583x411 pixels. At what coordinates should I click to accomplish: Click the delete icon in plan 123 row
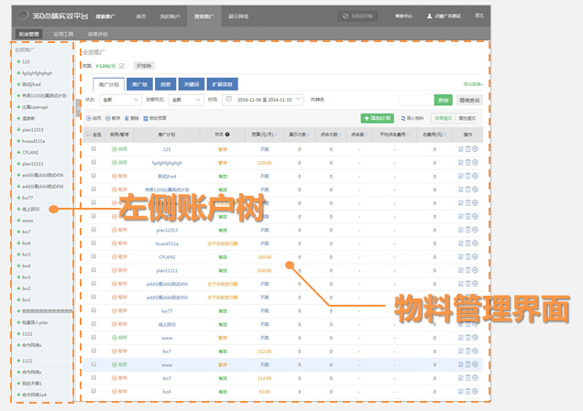pyautogui.click(x=467, y=148)
